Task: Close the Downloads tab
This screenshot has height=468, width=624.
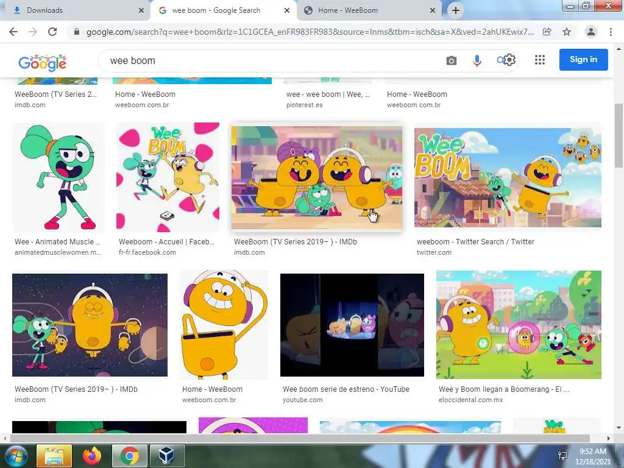Action: pos(141,10)
